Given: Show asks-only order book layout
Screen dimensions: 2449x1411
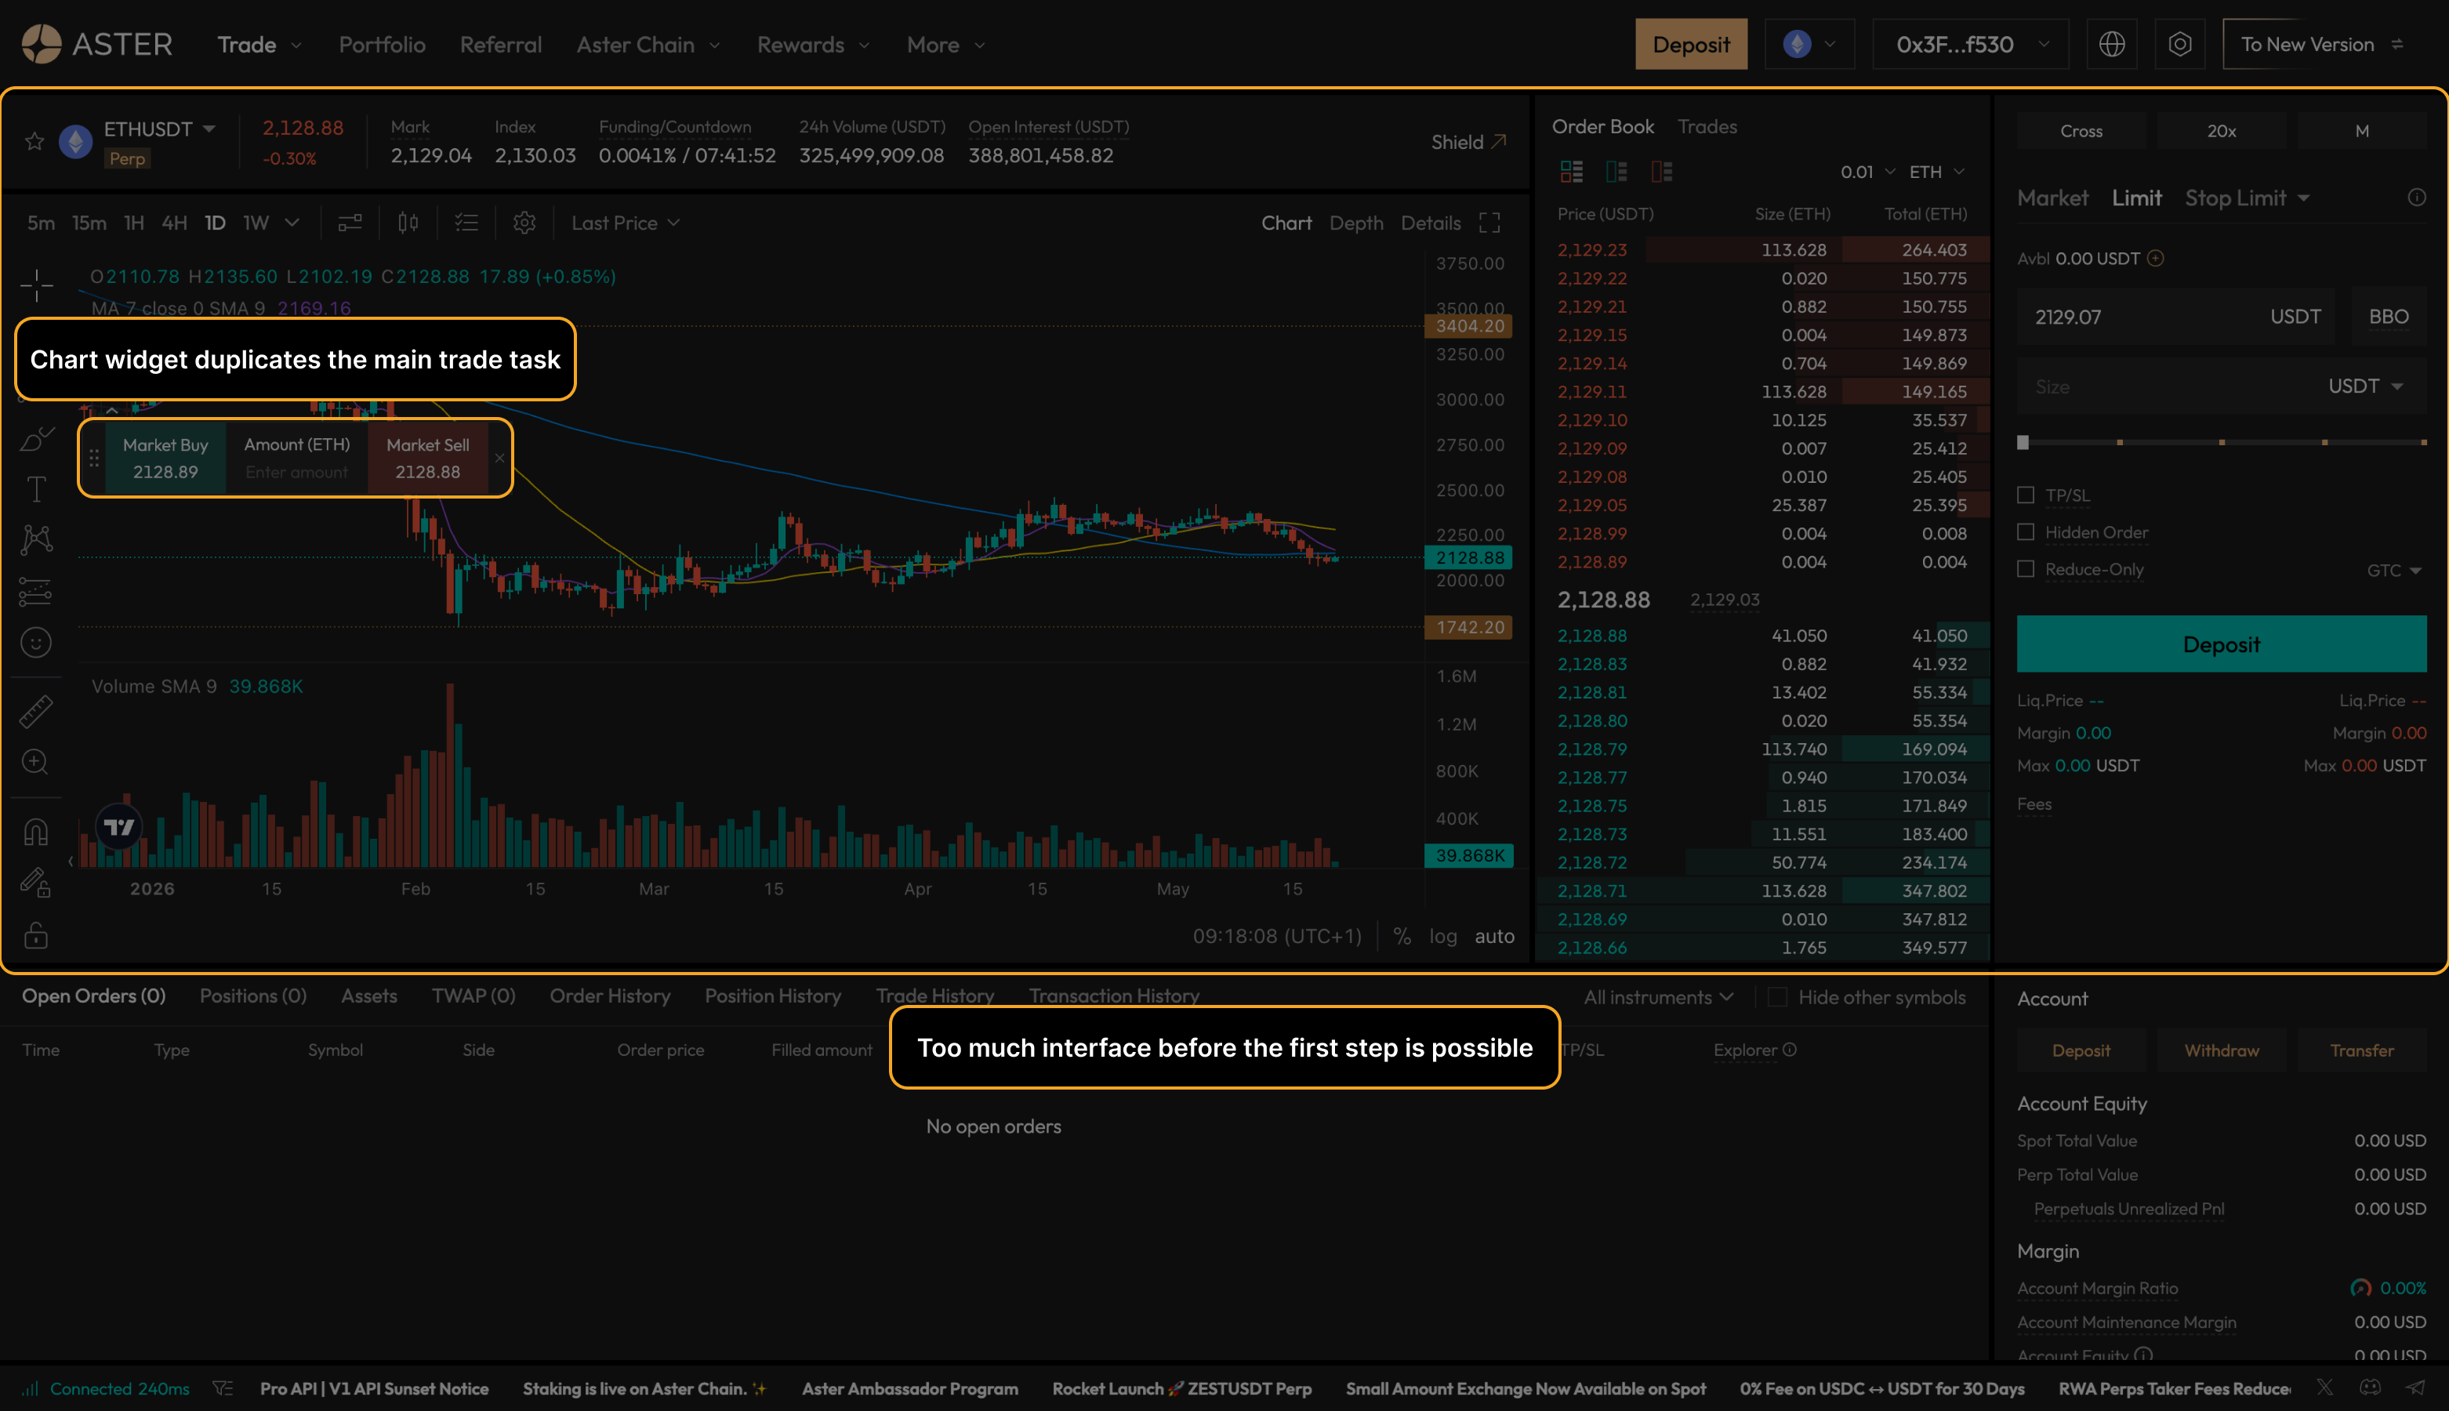Looking at the screenshot, I should coord(1662,172).
